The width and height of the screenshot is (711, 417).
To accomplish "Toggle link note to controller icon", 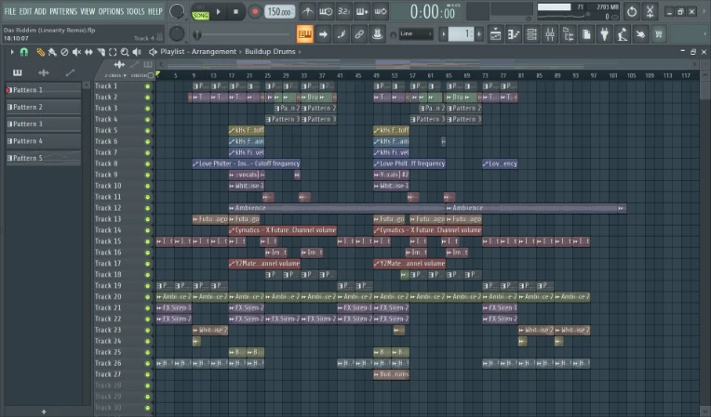I will point(359,34).
